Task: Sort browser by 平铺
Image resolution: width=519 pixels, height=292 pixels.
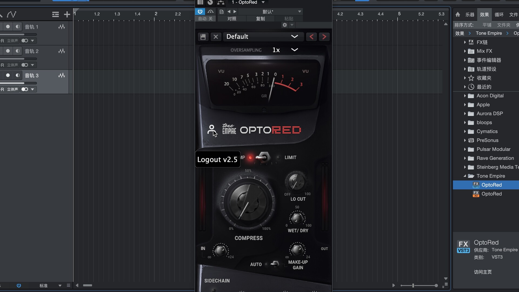Action: (487, 25)
